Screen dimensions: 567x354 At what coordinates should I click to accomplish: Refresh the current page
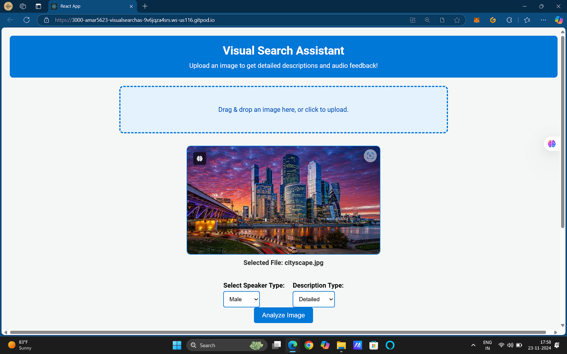pyautogui.click(x=27, y=20)
